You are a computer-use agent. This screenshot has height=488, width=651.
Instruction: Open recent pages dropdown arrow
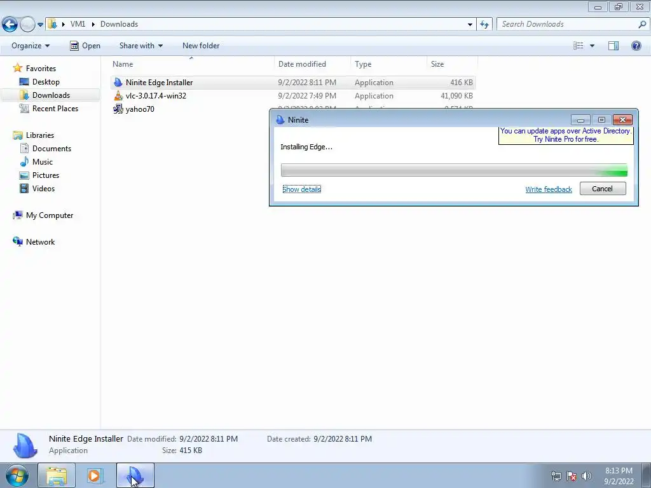click(40, 25)
